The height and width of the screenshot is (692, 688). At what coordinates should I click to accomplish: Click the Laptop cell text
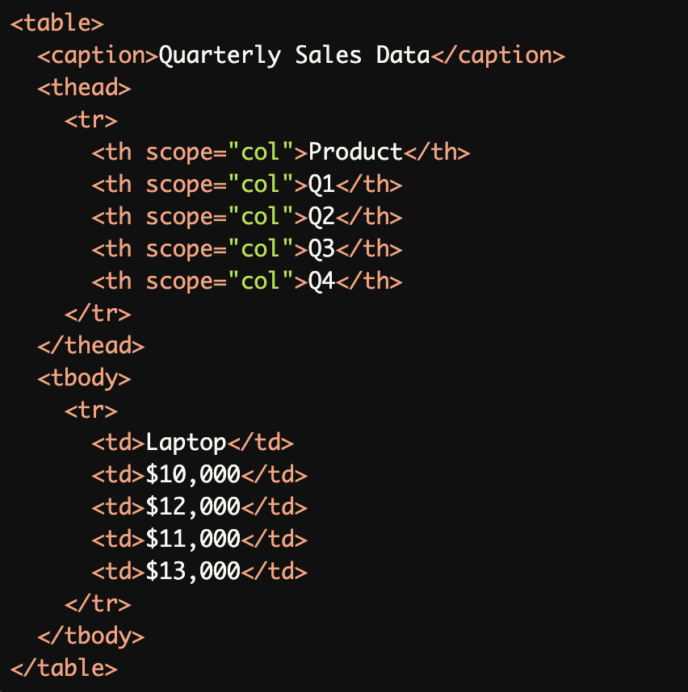point(187,442)
